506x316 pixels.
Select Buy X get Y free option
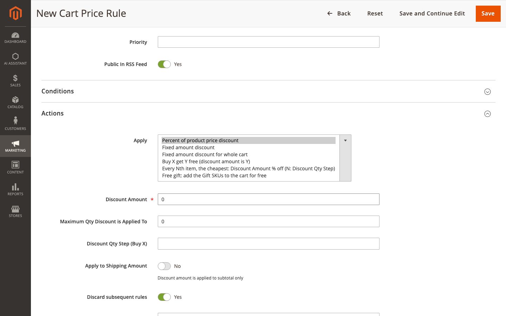point(248,162)
